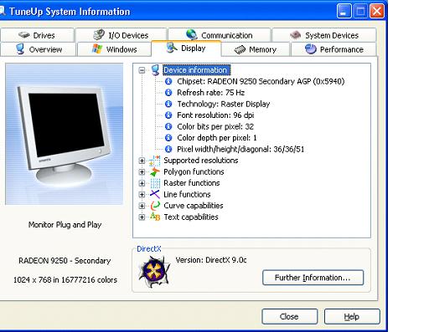
Task: Open the Communication tab
Action: (220, 35)
